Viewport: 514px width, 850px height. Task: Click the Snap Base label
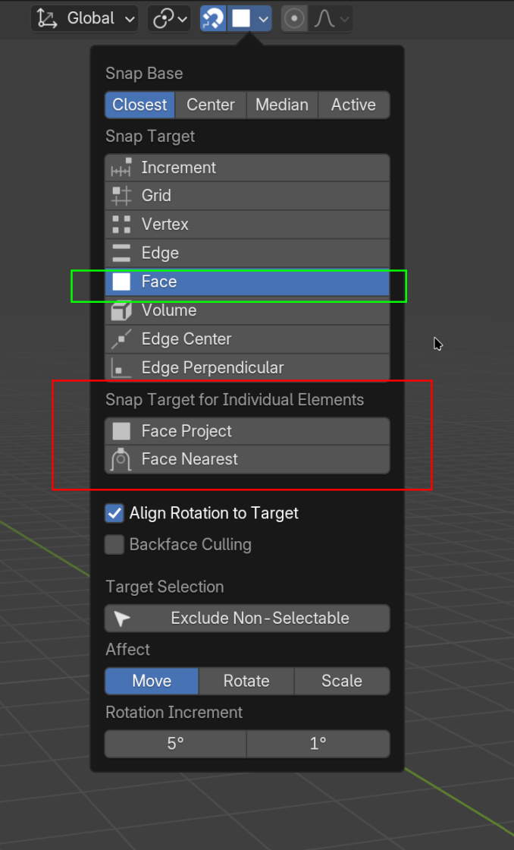click(144, 74)
